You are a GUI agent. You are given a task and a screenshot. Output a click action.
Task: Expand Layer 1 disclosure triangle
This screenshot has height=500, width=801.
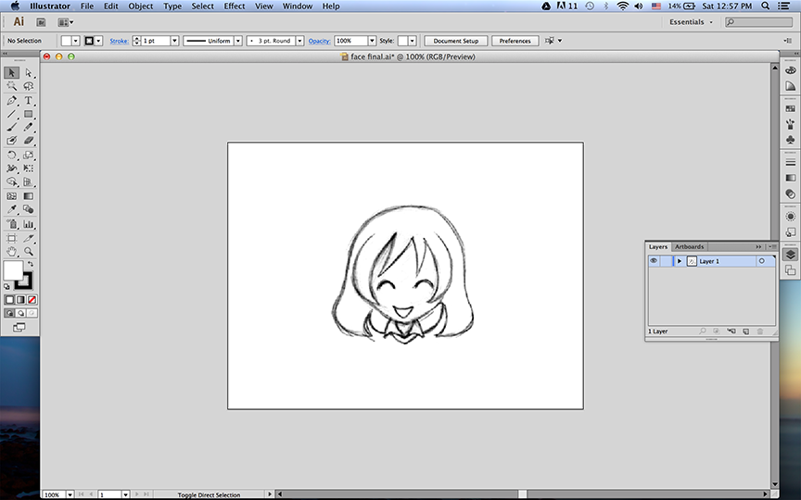click(680, 261)
